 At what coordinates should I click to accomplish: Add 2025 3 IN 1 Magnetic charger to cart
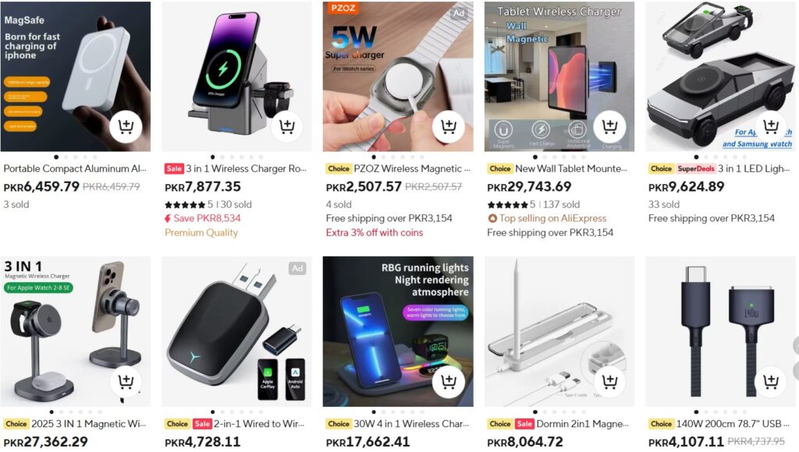click(x=126, y=381)
